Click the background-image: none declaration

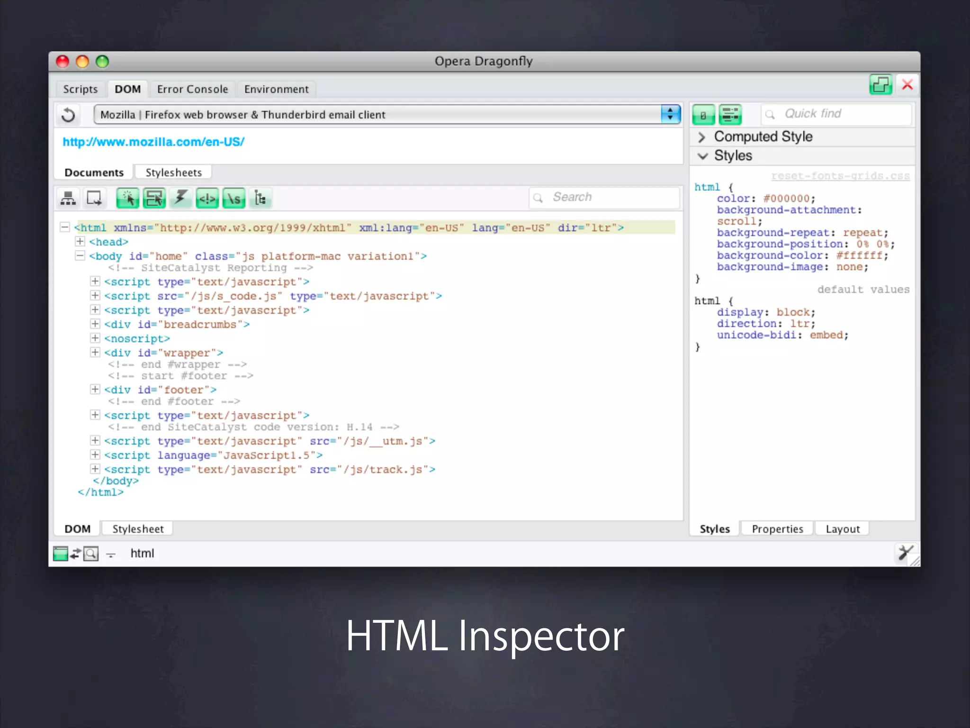pos(792,267)
